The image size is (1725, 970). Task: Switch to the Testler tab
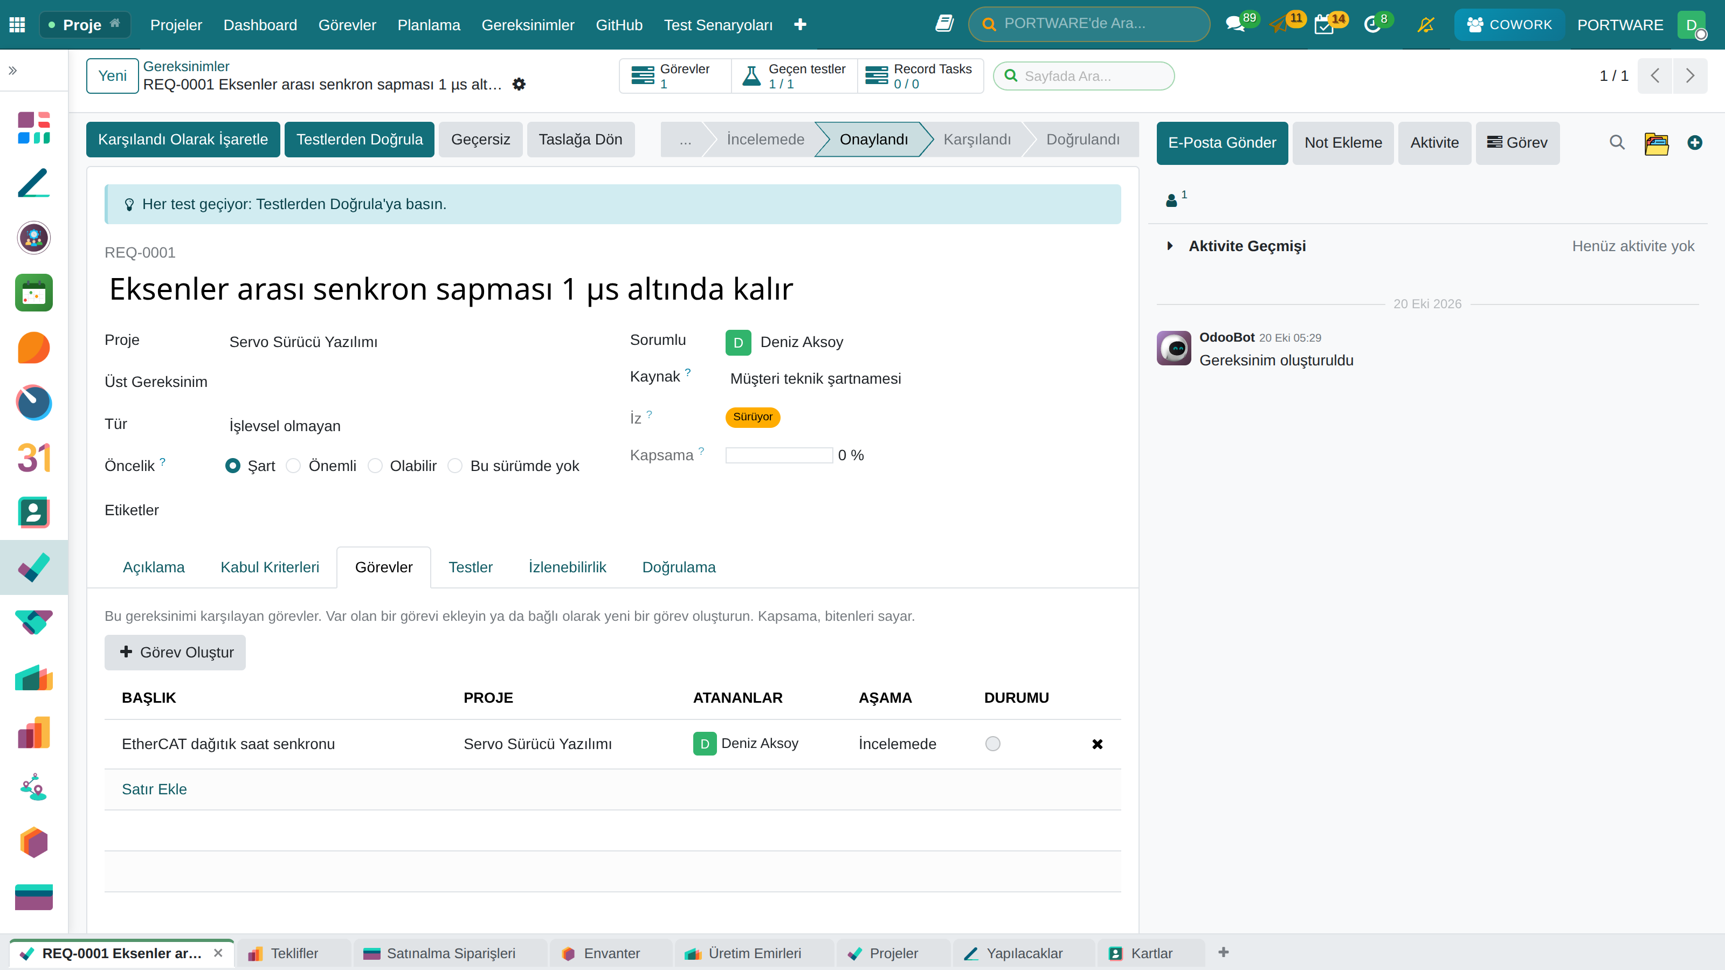coord(470,567)
